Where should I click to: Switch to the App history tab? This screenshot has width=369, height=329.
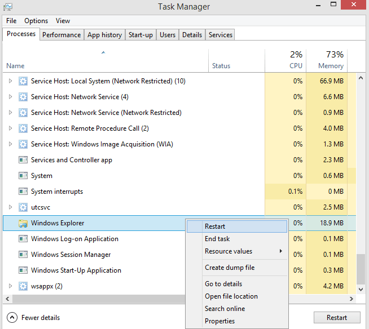(105, 35)
